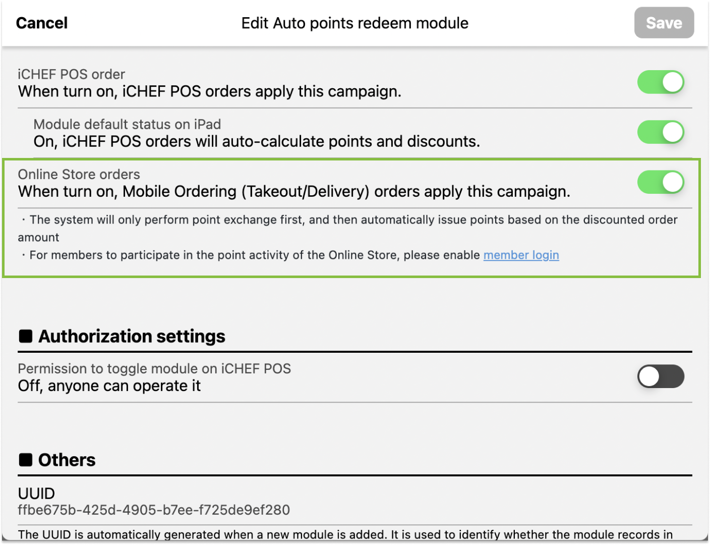710x545 pixels.
Task: Click the Edit Auto points redeem module title
Action: coord(354,23)
